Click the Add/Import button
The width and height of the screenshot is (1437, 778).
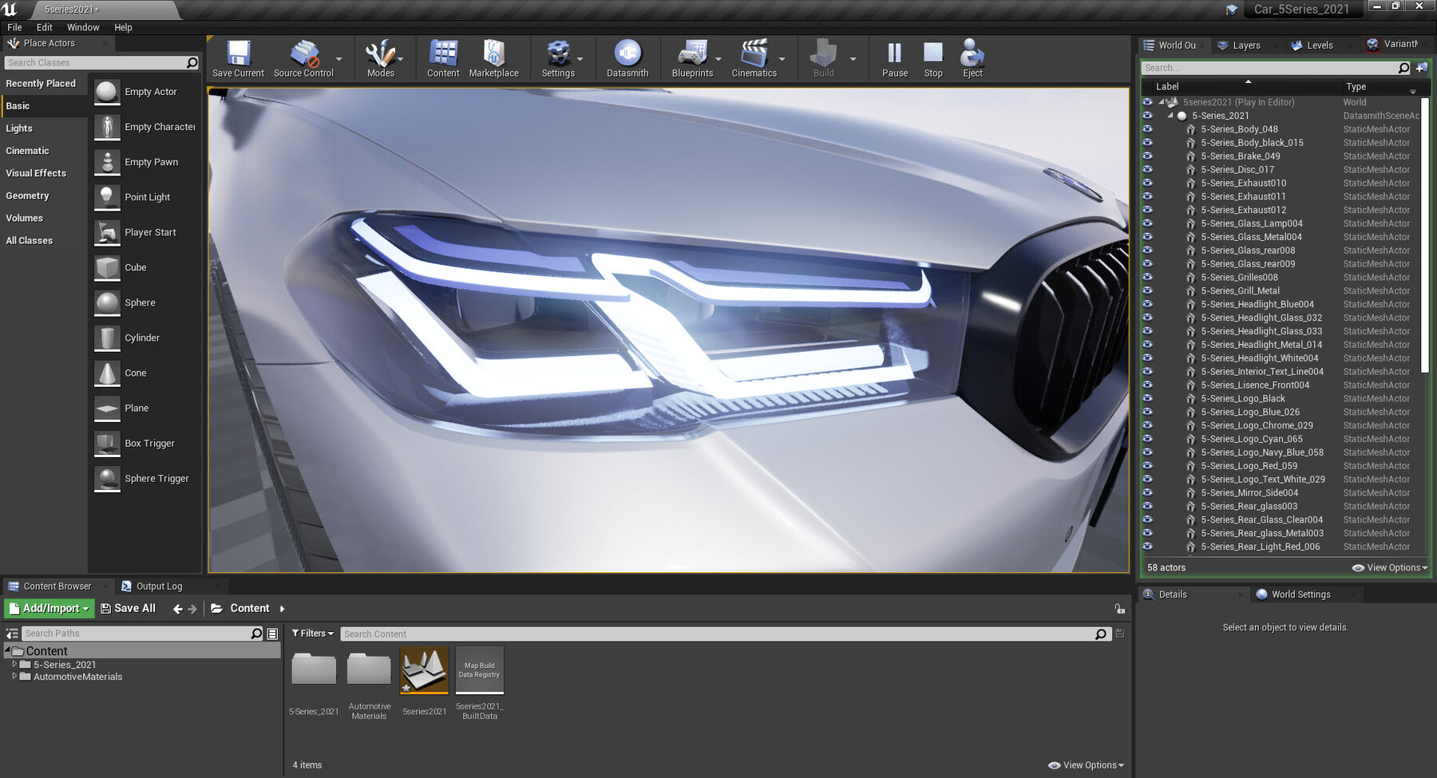pos(49,608)
